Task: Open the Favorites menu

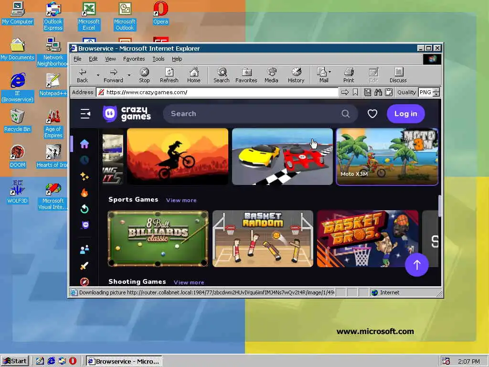Action: point(134,59)
